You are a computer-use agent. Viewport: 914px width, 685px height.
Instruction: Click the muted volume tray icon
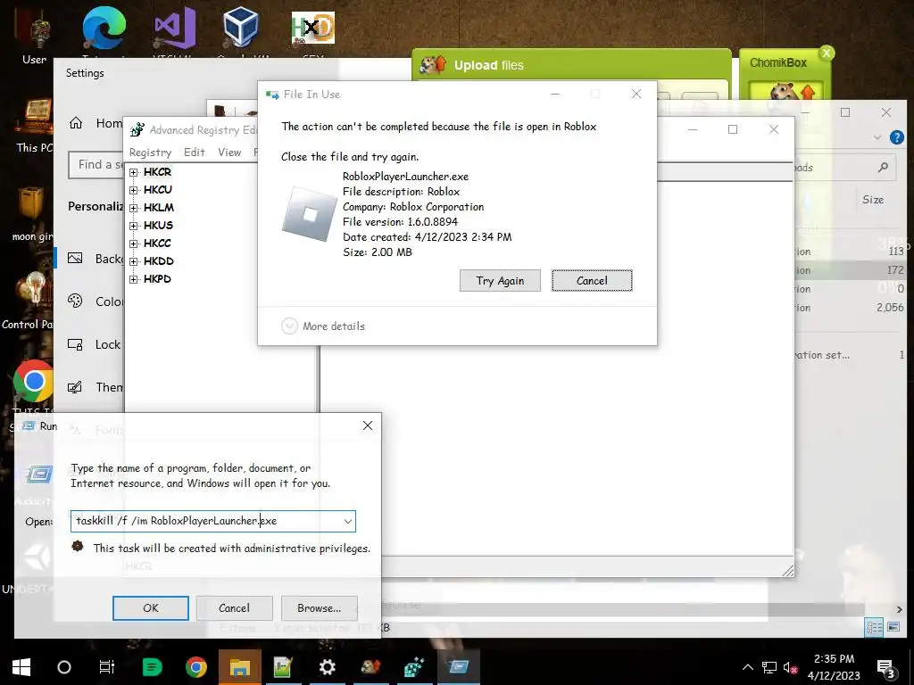[x=791, y=667]
